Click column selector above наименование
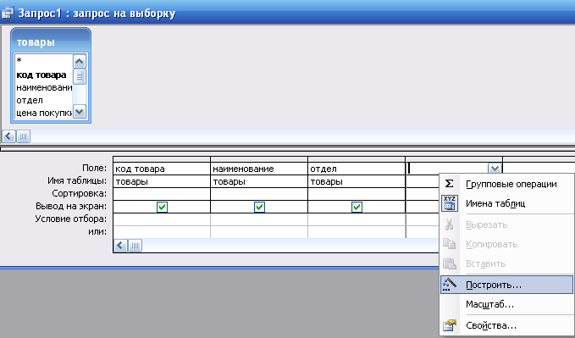 click(259, 159)
